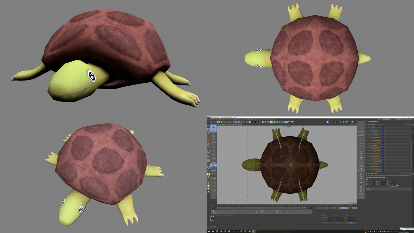Click the L-shaped Enable Axis icon

(x=208, y=147)
